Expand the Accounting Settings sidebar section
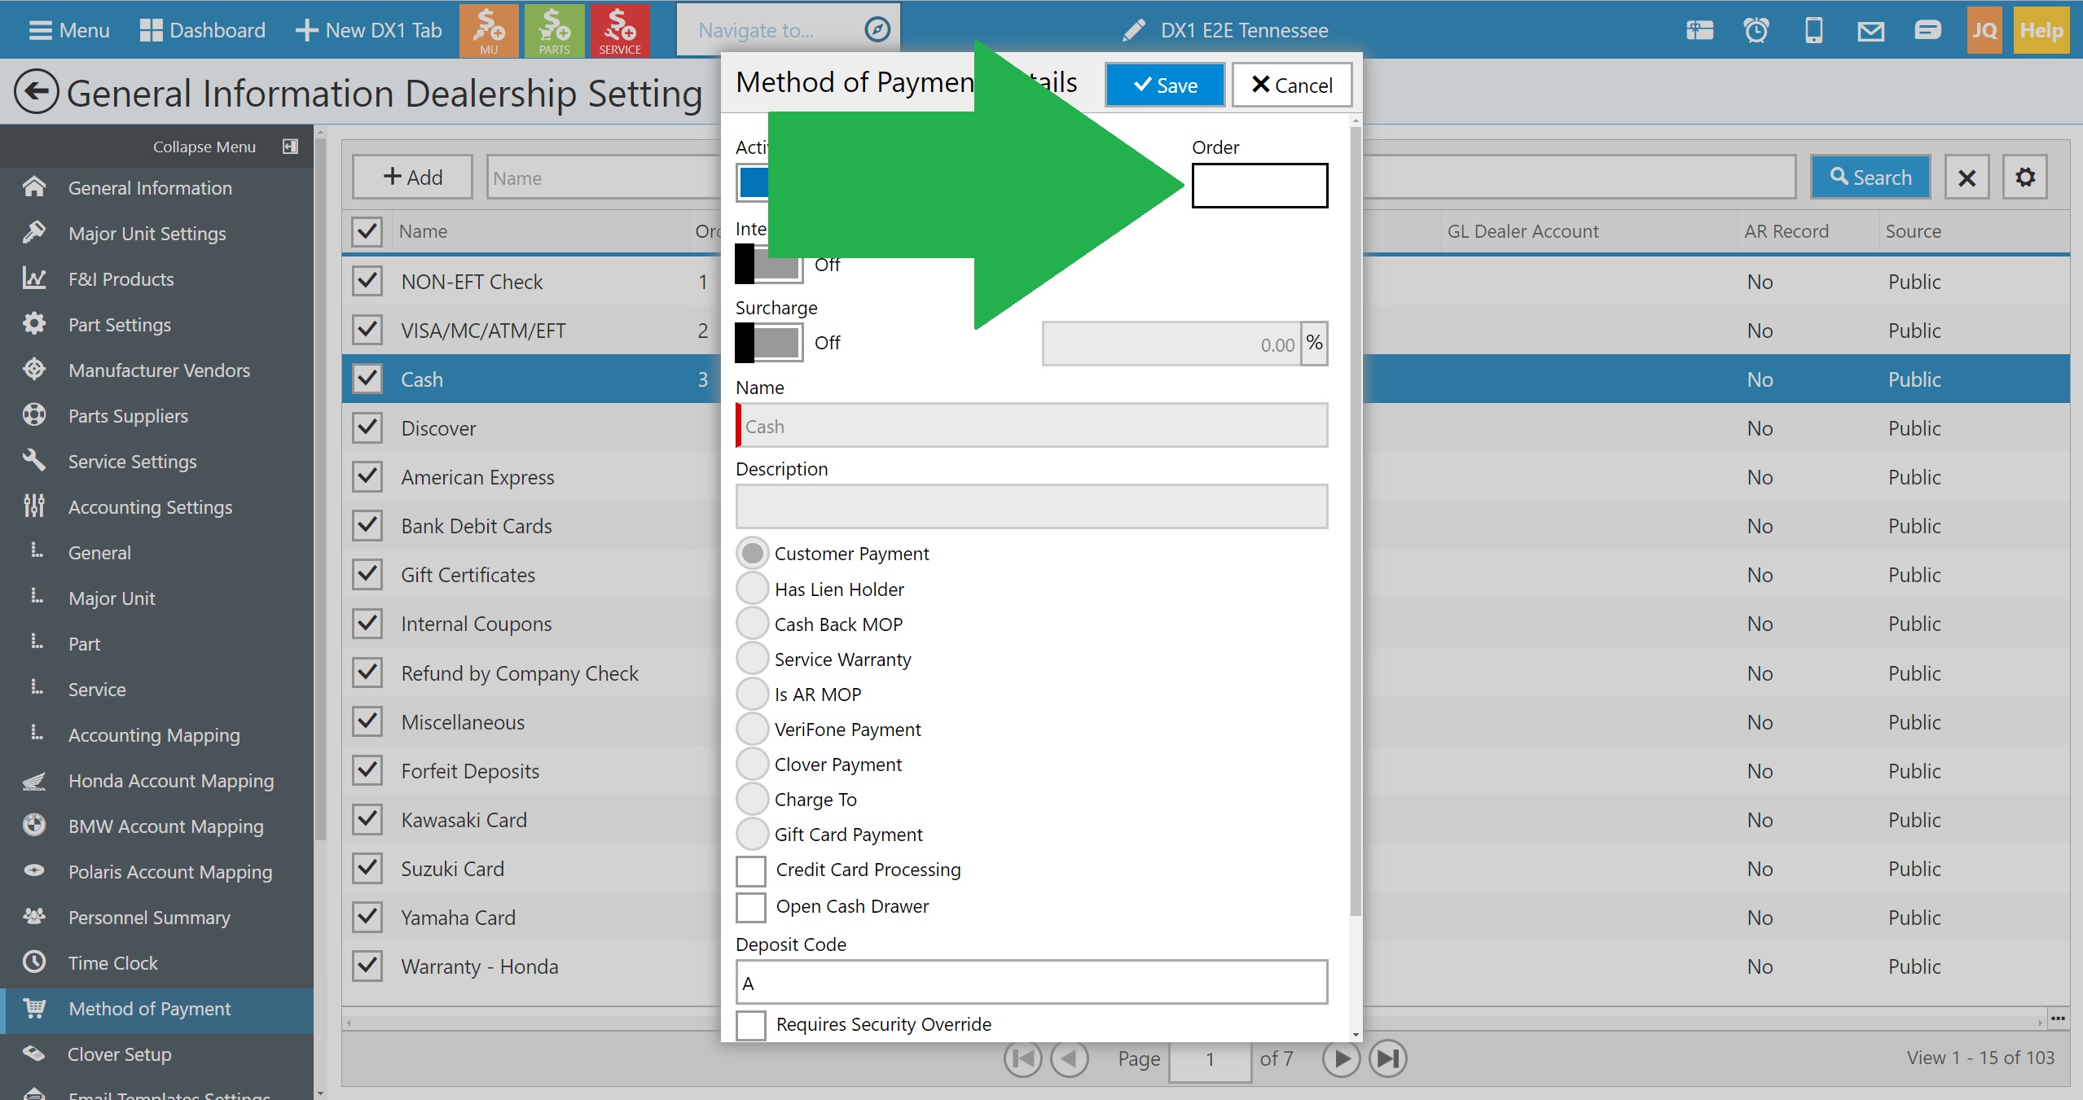The height and width of the screenshot is (1100, 2083). click(150, 507)
